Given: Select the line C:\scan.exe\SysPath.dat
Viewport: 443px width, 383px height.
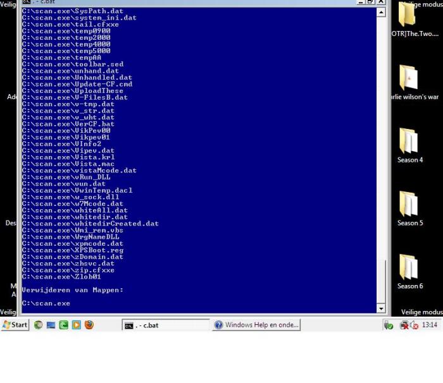Looking at the screenshot, I should tap(73, 11).
